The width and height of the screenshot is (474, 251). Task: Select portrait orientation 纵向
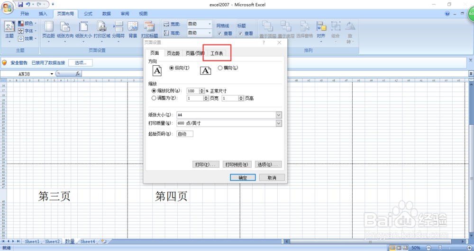[172, 68]
